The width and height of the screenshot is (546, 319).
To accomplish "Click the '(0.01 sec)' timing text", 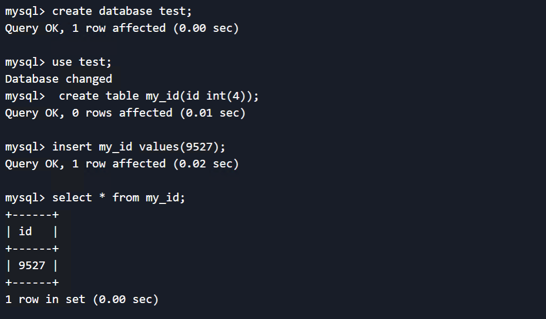I will point(213,113).
